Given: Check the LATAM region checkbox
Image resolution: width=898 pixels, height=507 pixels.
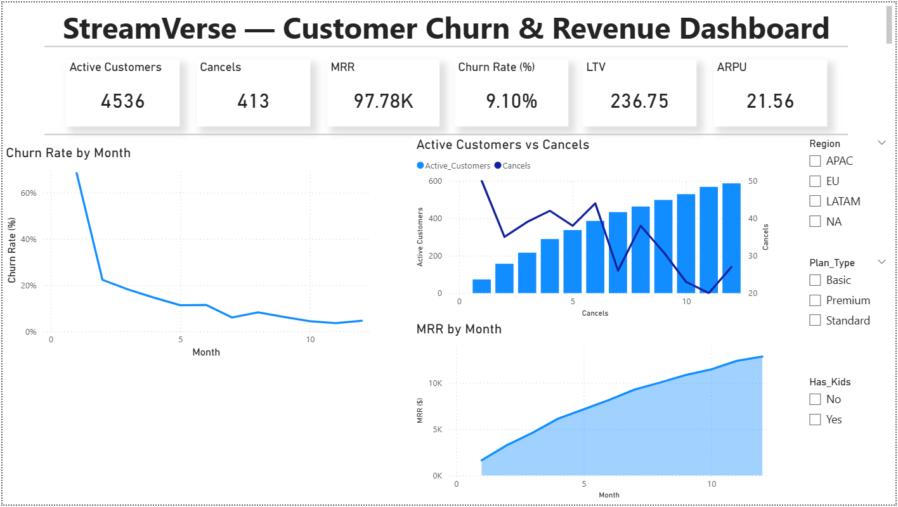Looking at the screenshot, I should tap(816, 202).
